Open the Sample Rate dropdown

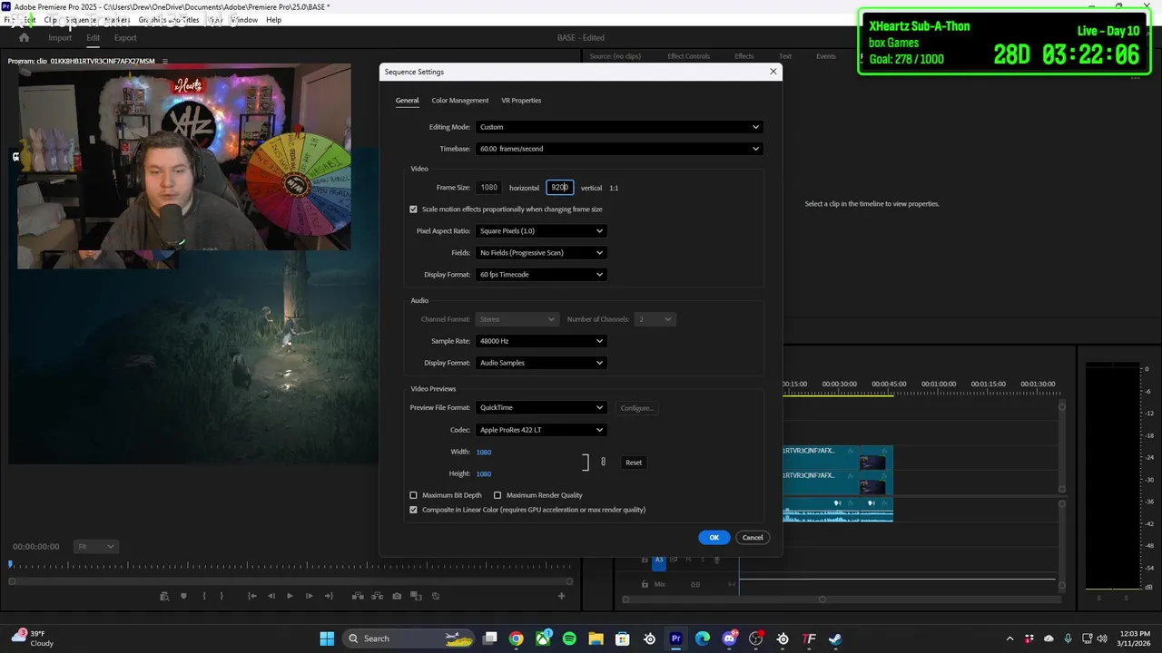(541, 341)
